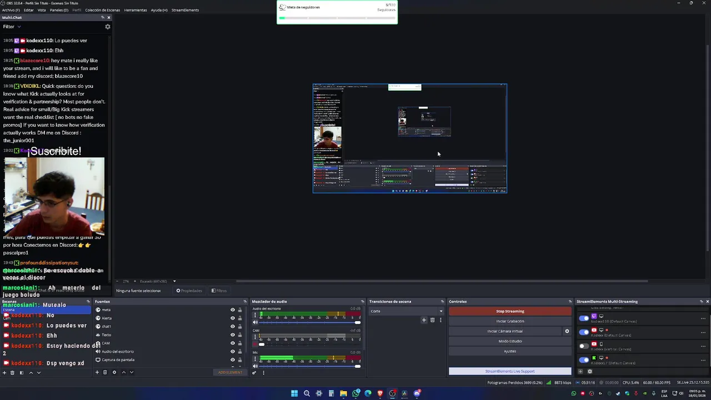This screenshot has width=711, height=400.
Task: Toggle visibility of the Texto source
Action: coord(233,335)
